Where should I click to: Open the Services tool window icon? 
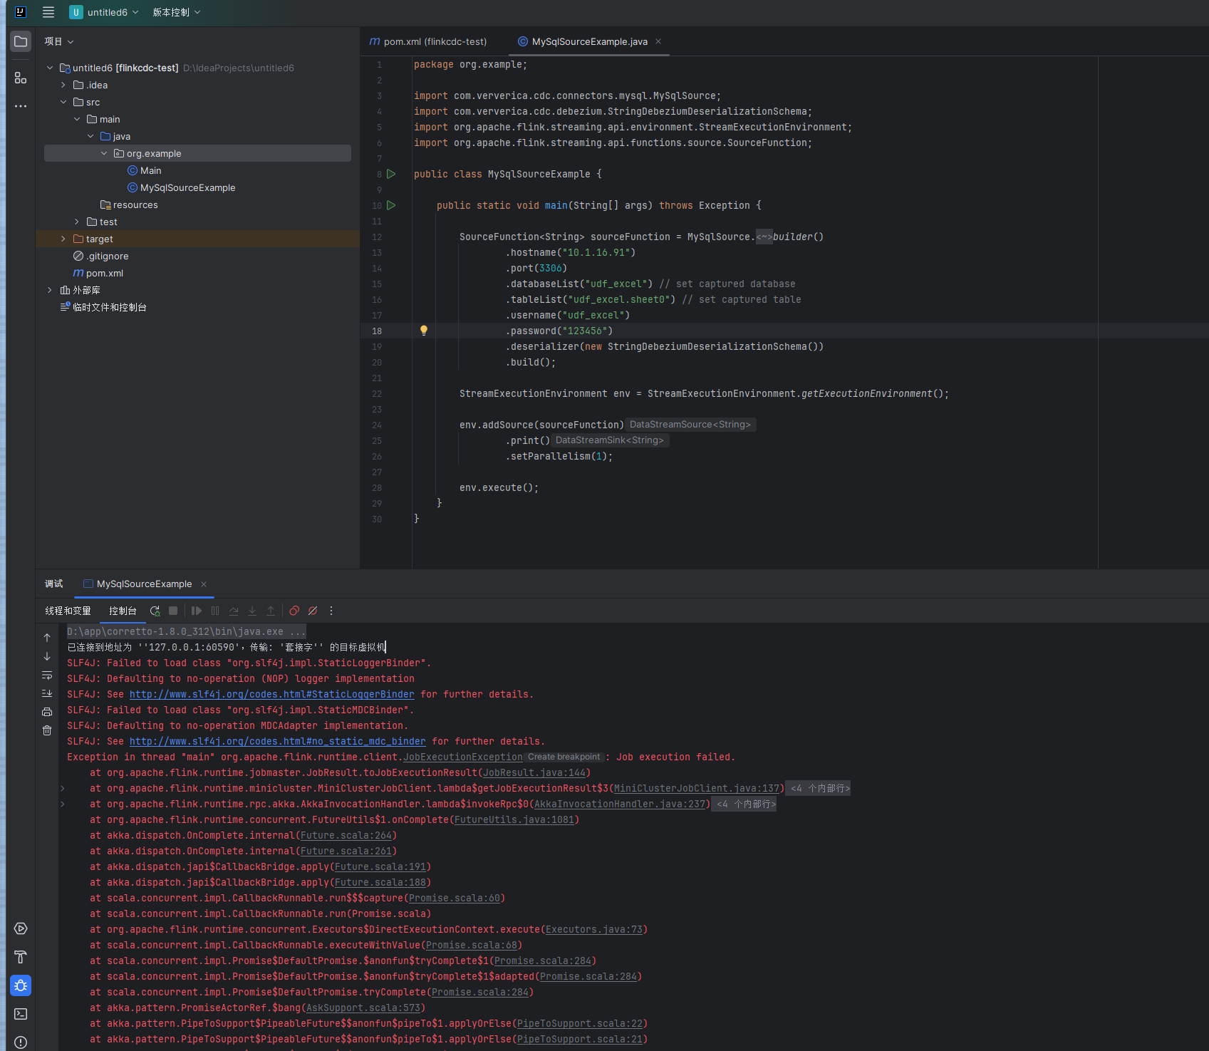pyautogui.click(x=21, y=928)
